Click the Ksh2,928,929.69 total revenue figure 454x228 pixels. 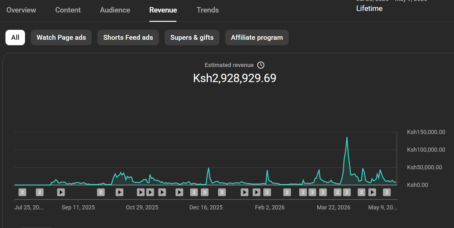point(235,78)
